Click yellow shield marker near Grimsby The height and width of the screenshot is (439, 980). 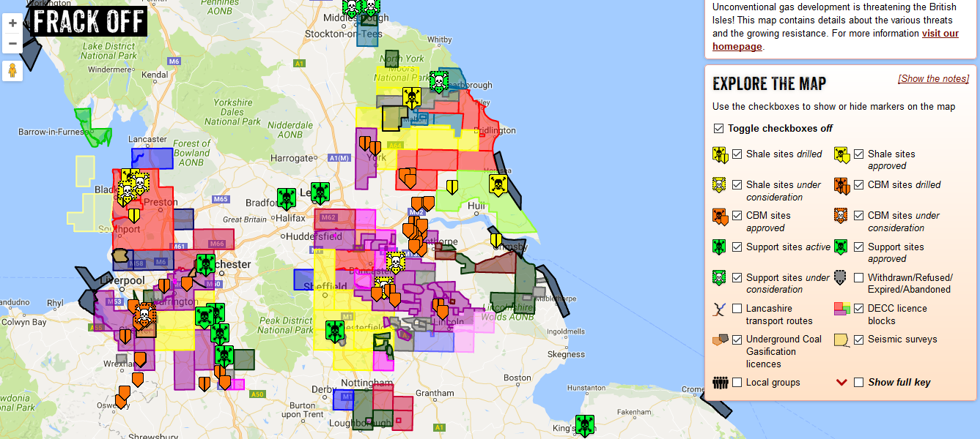[x=496, y=240]
